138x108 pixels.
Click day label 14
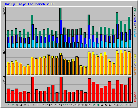[x=61, y=105]
